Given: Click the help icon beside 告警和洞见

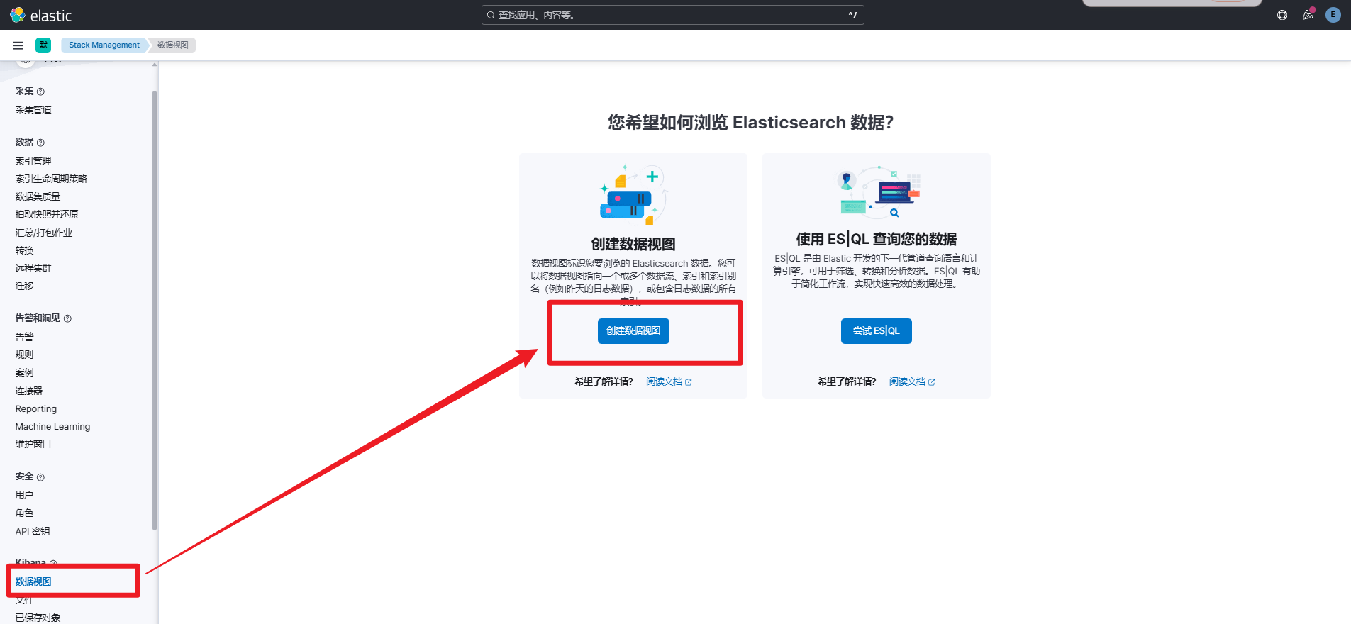Looking at the screenshot, I should click(67, 318).
